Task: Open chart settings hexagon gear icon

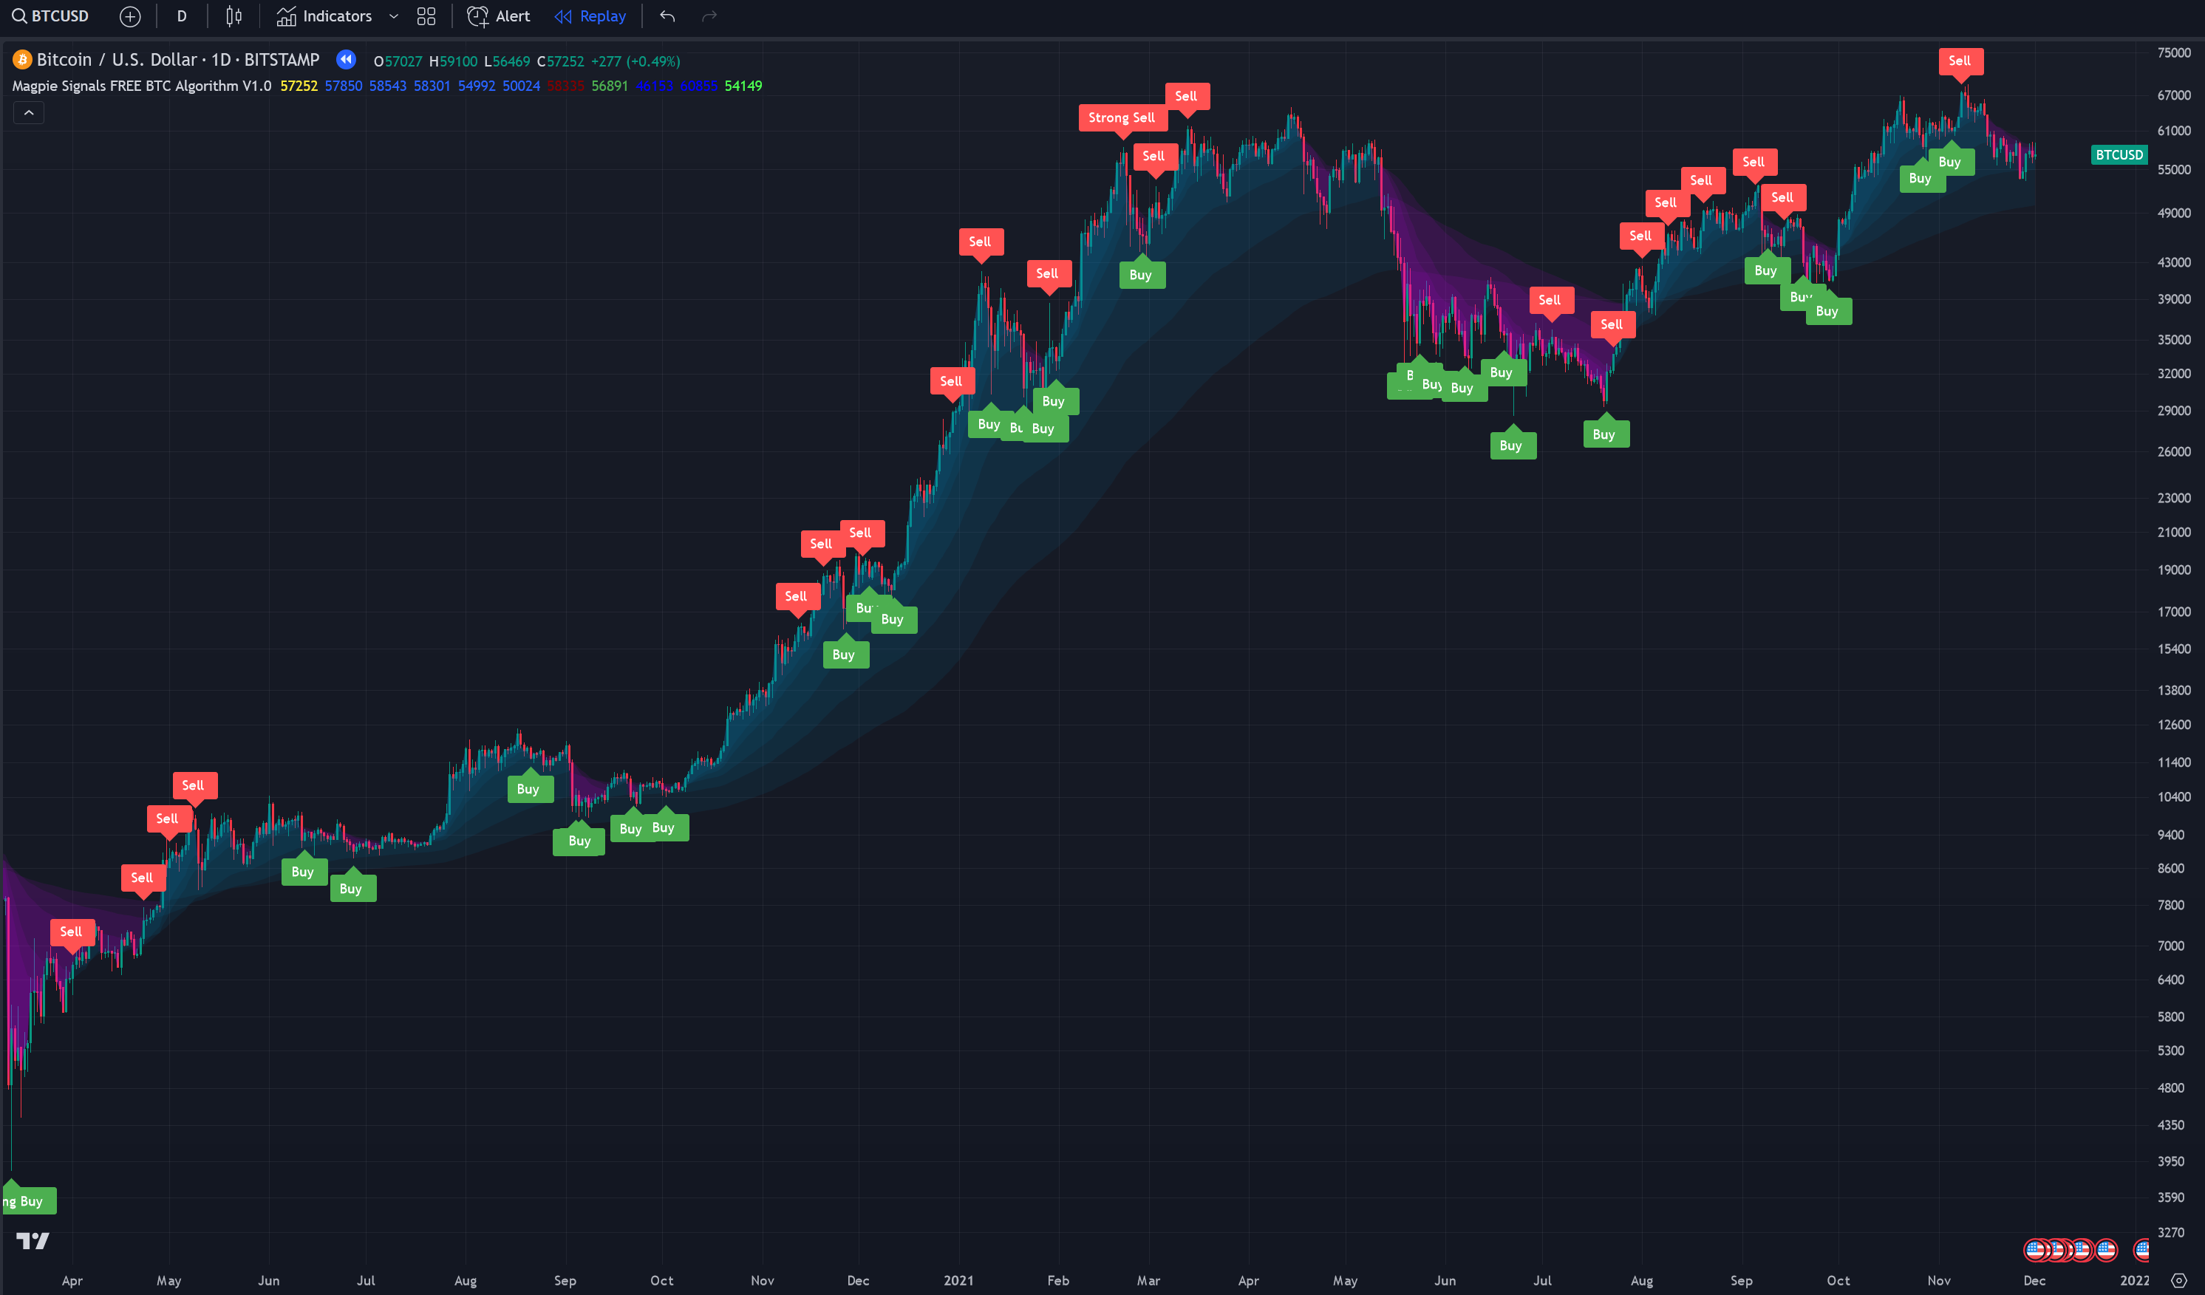Action: pos(2178,1280)
